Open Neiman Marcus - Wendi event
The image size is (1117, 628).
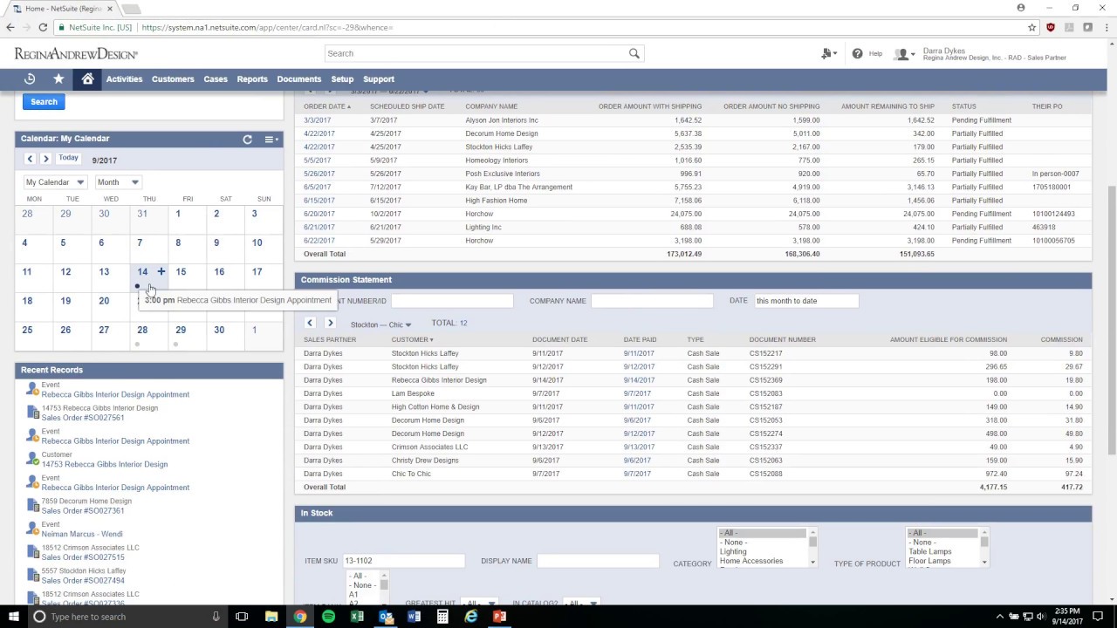[x=82, y=534]
